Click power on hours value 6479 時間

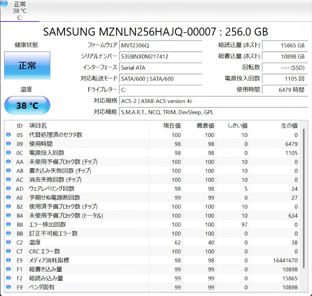pos(285,90)
